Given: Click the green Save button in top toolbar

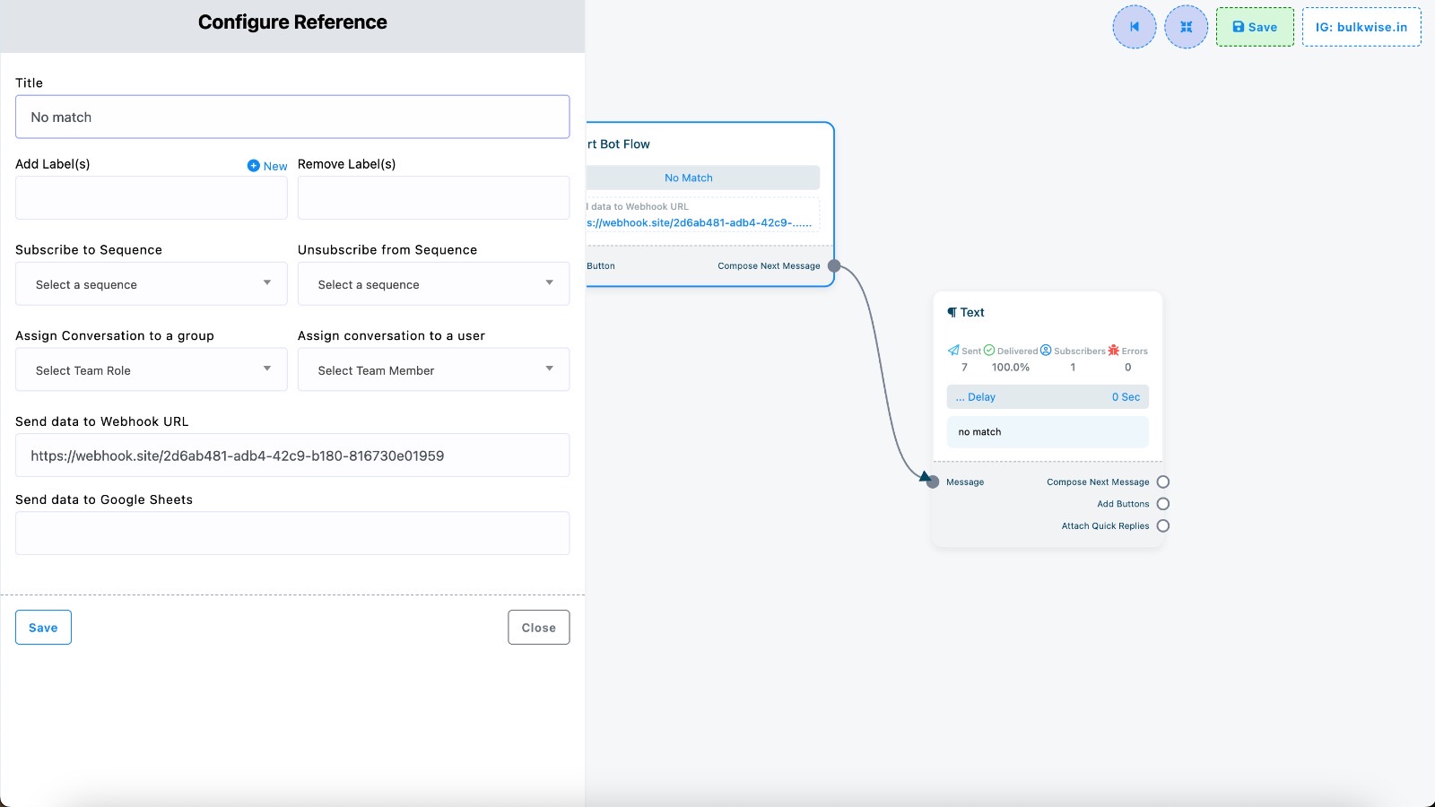Looking at the screenshot, I should [1254, 27].
